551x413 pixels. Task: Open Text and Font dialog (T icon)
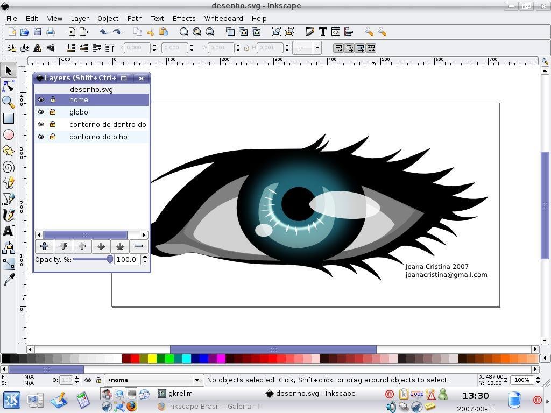(x=323, y=32)
